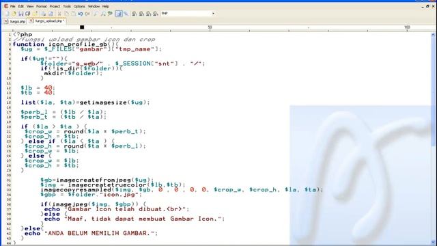Click the Crimson Editor application icon
The height and width of the screenshot is (246, 437).
tap(6, 6)
